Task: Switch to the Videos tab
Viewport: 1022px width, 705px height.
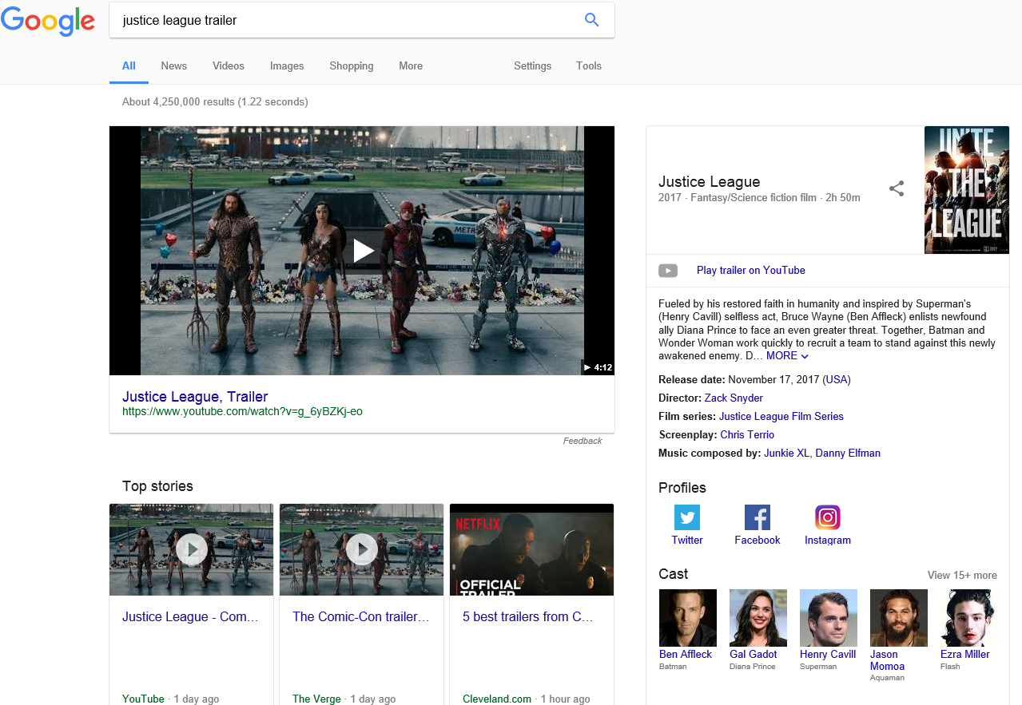Action: (229, 66)
